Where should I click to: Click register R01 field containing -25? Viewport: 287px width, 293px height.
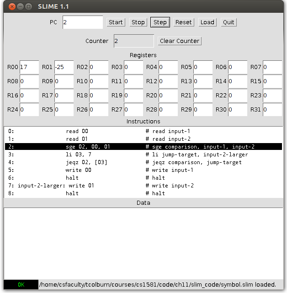pyautogui.click(x=64, y=67)
